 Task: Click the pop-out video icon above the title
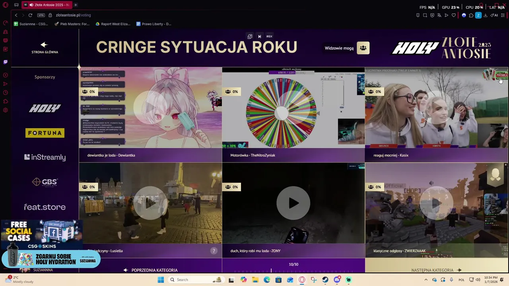pyautogui.click(x=250, y=36)
